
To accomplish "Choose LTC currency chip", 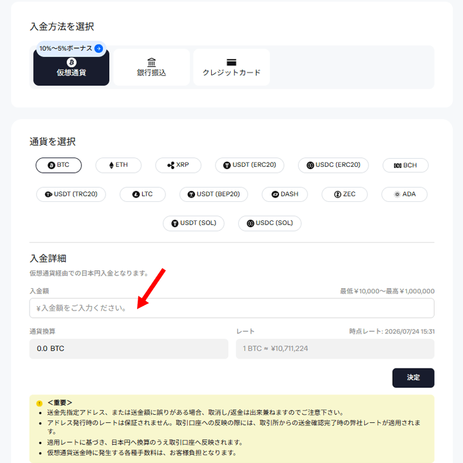I will pos(143,194).
